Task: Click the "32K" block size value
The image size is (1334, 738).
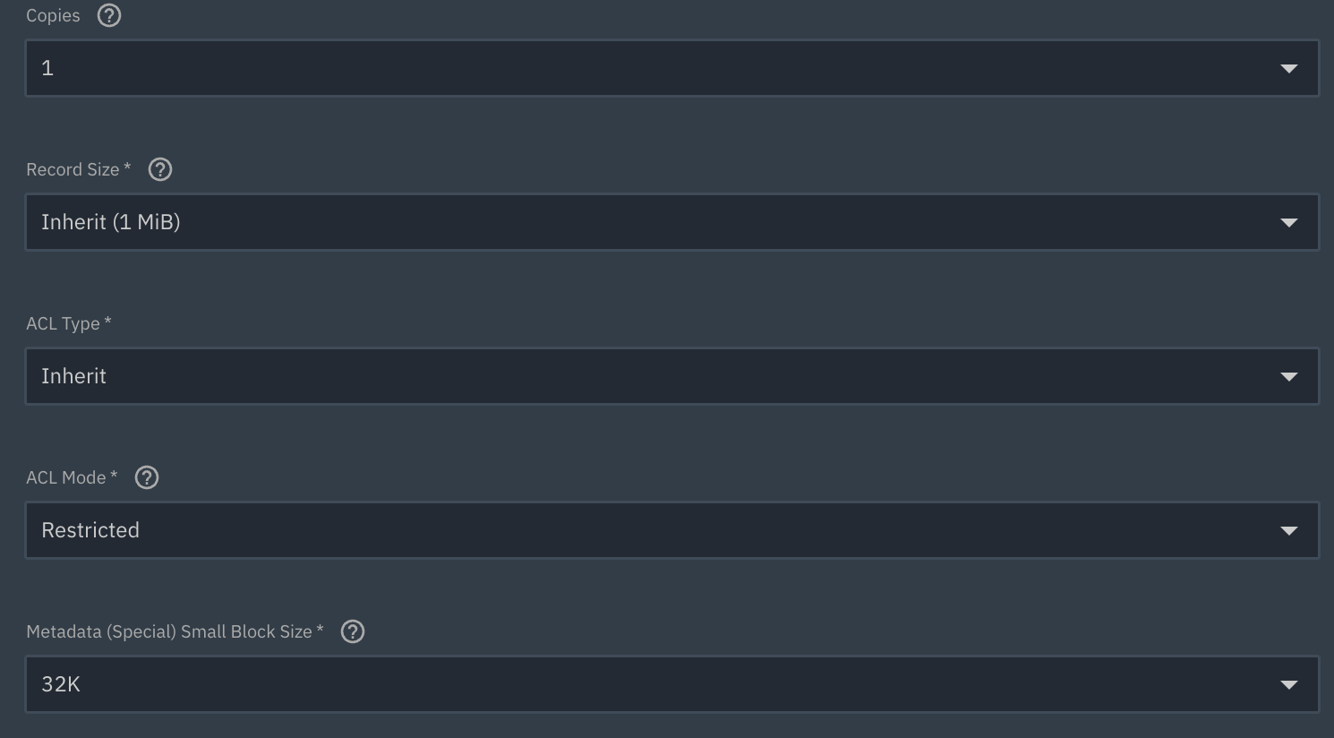Action: pyautogui.click(x=61, y=684)
